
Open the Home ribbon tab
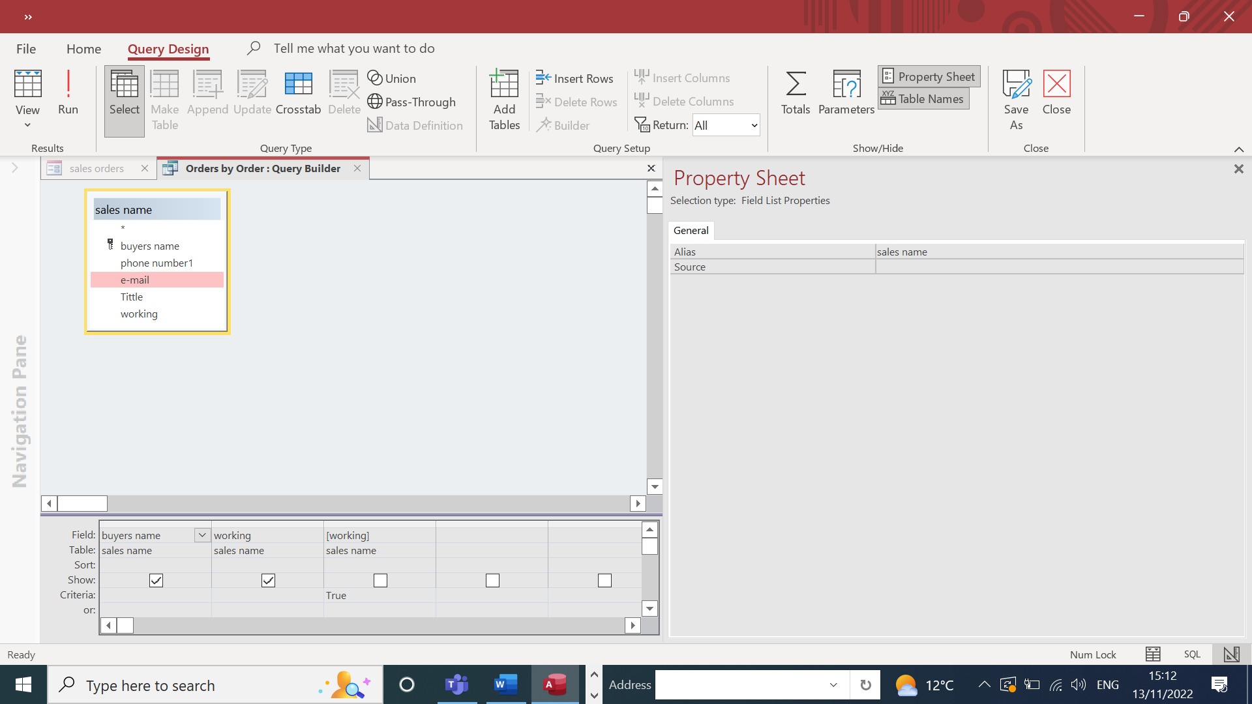click(x=83, y=49)
